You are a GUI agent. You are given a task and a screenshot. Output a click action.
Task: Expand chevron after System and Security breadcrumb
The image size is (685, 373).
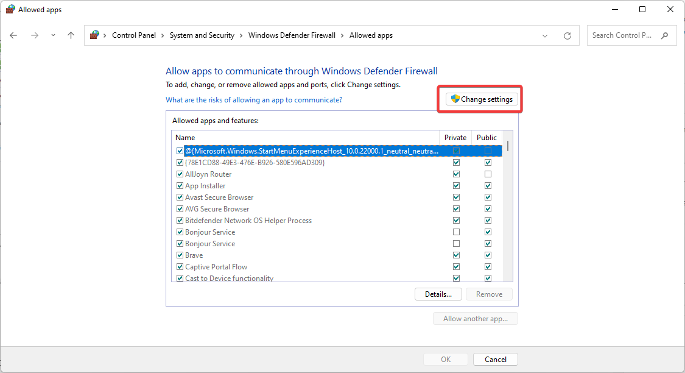[x=241, y=35]
